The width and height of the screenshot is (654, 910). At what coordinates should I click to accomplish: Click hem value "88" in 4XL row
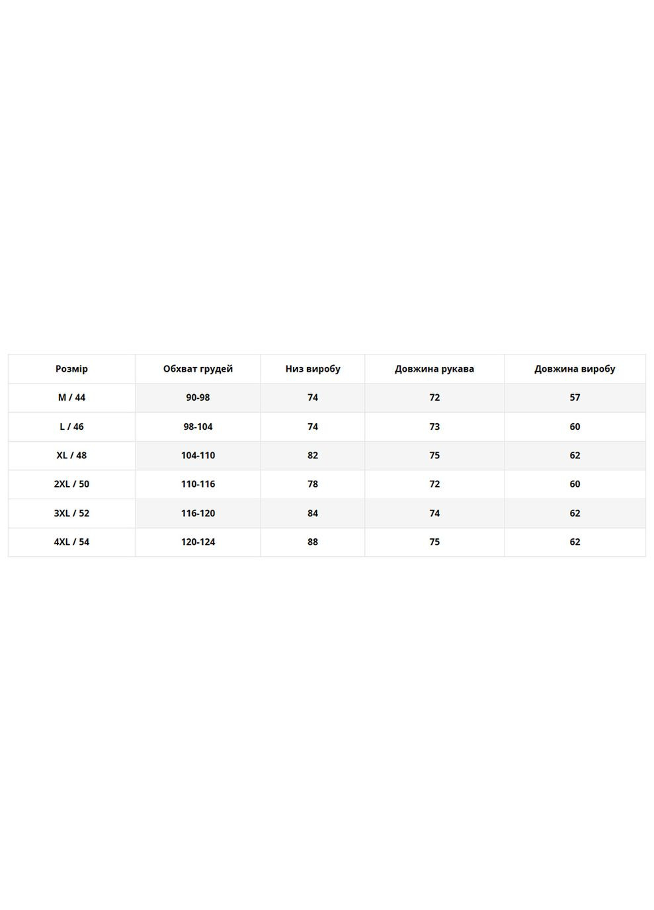tap(313, 542)
